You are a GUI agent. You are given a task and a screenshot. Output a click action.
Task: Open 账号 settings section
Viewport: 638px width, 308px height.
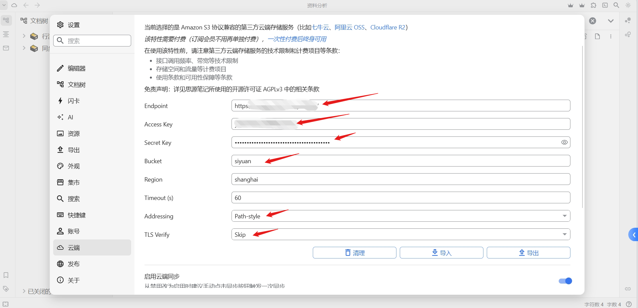(x=92, y=231)
